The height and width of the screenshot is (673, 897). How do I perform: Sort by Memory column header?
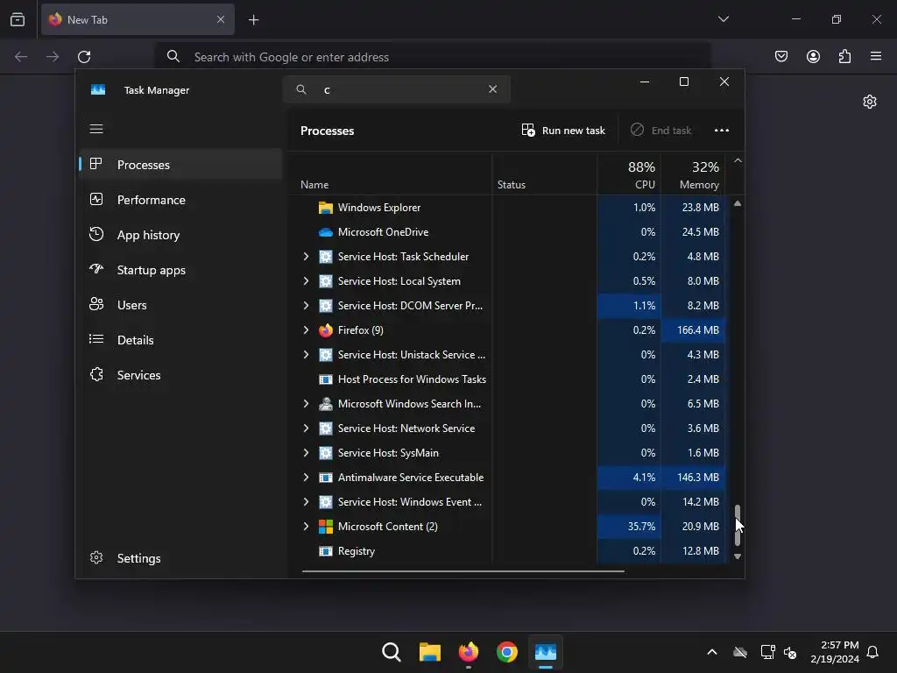tap(693, 175)
